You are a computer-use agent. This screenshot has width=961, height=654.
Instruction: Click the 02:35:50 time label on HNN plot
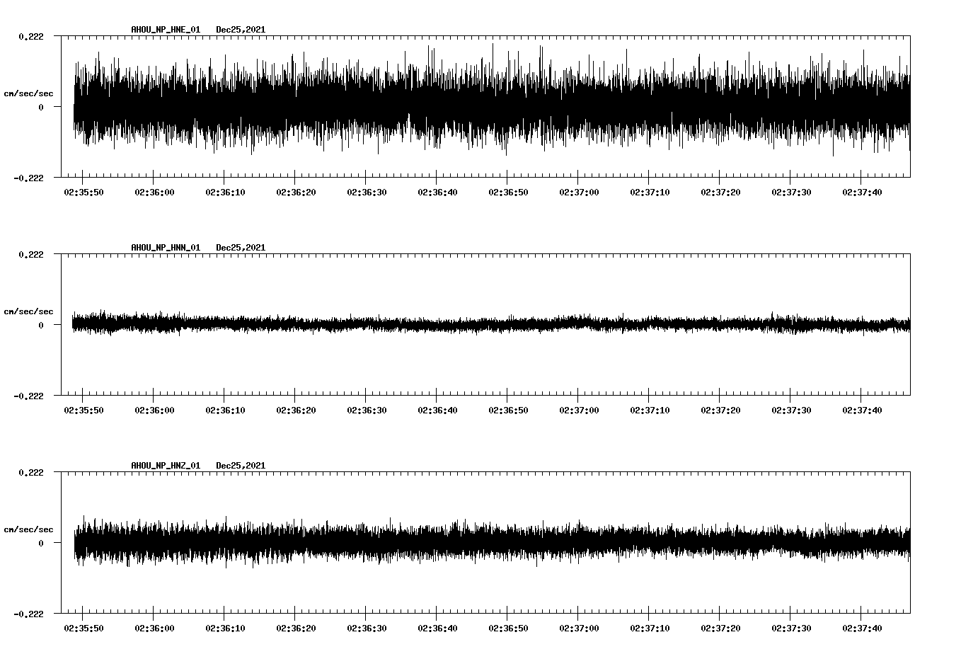point(84,411)
